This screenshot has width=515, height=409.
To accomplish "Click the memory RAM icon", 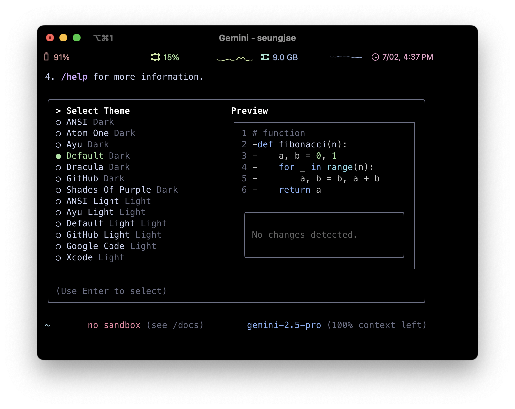I will 265,57.
